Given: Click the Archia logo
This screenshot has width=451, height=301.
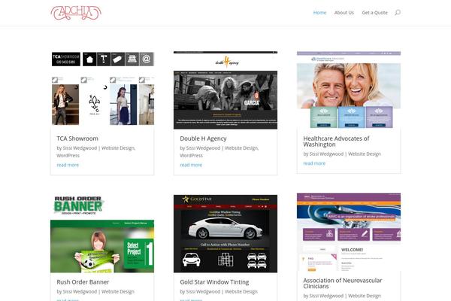Looking at the screenshot, I should [76, 13].
